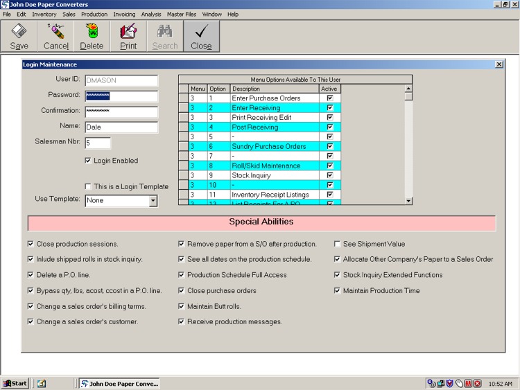The image size is (520, 390).
Task: Click the Print toolbar icon
Action: point(128,31)
